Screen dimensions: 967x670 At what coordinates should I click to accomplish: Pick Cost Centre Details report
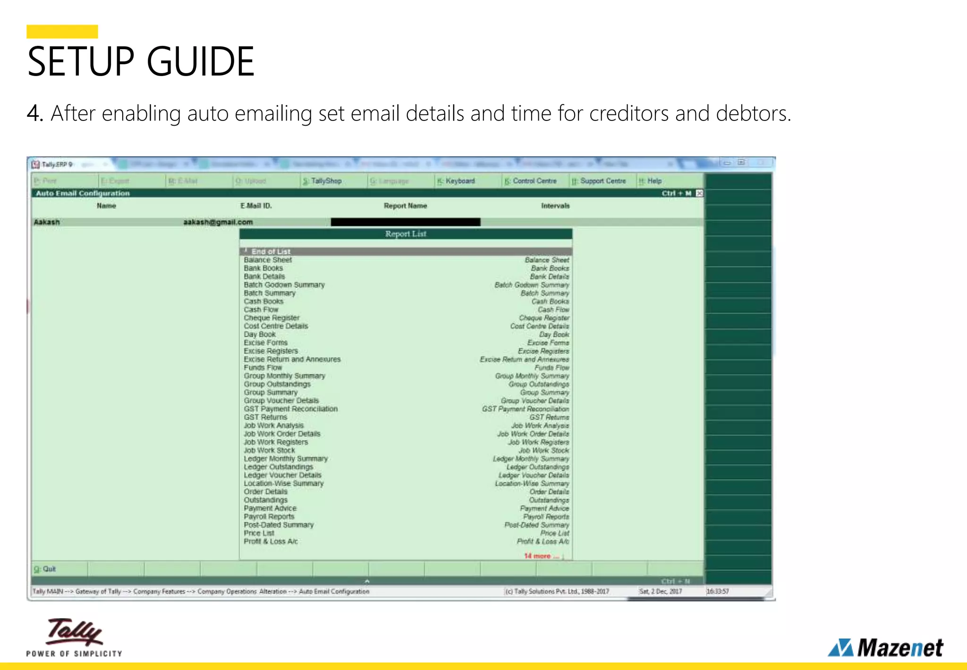coord(406,326)
